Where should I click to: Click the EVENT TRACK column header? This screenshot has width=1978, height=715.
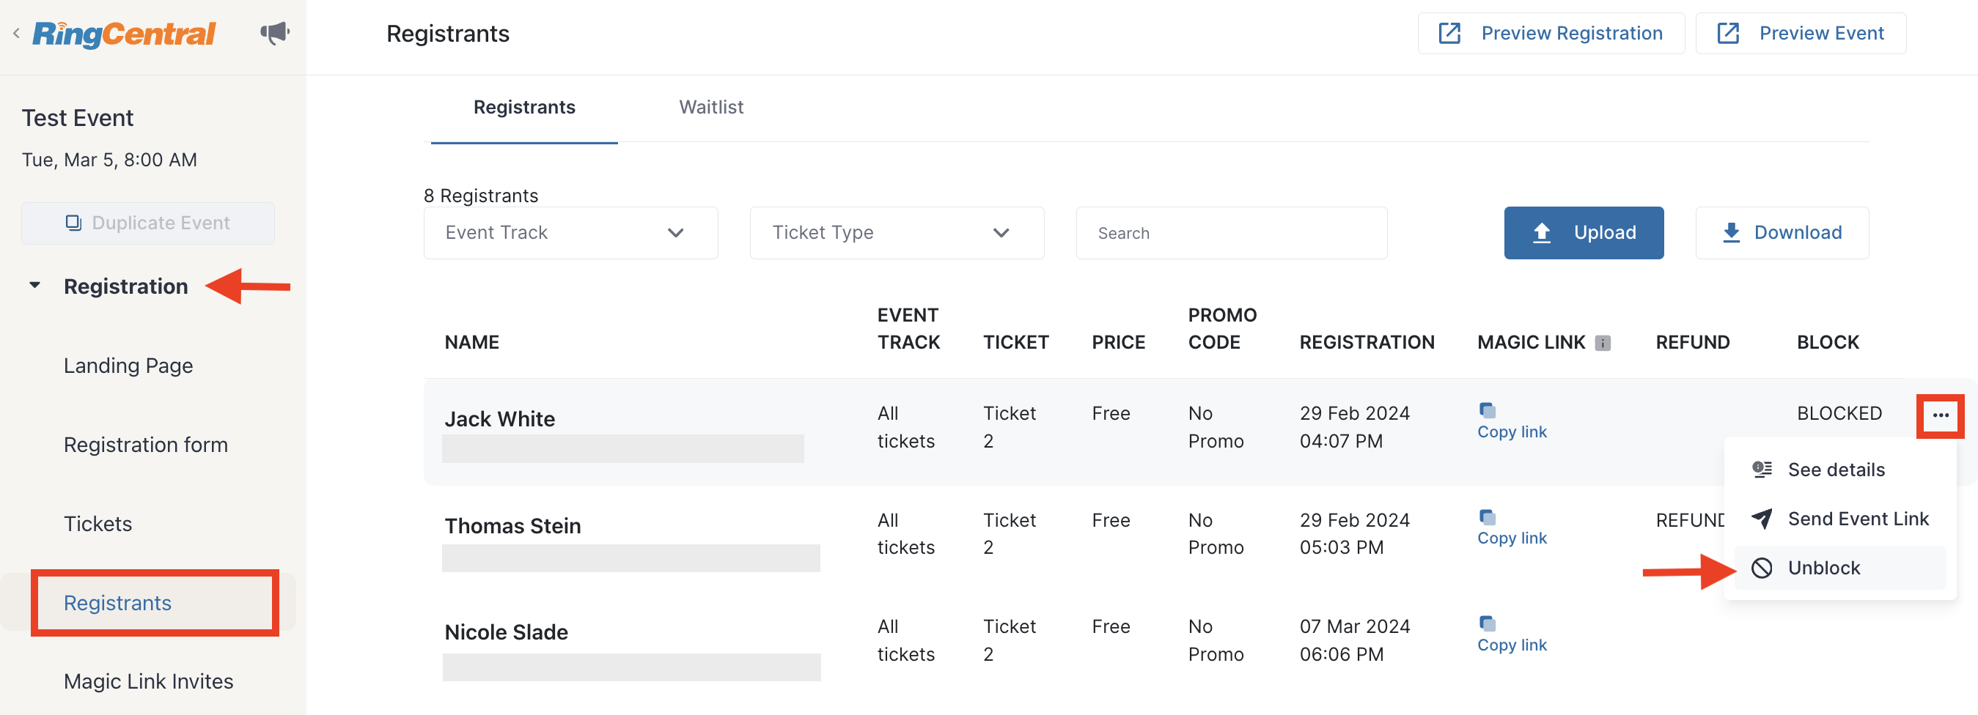click(908, 329)
